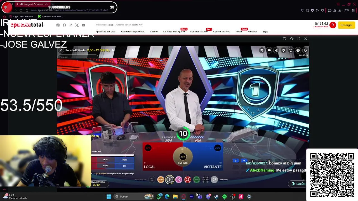Select the MUN match row
Image resolution: width=358 pixels, height=201 pixels.
point(113,160)
